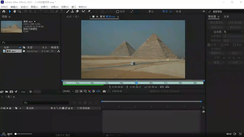Create a new composition from Project panel
The image size is (244, 137).
(x=11, y=92)
